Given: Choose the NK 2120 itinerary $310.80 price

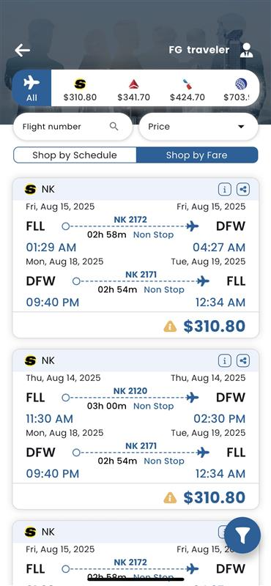Looking at the screenshot, I should (x=214, y=497).
